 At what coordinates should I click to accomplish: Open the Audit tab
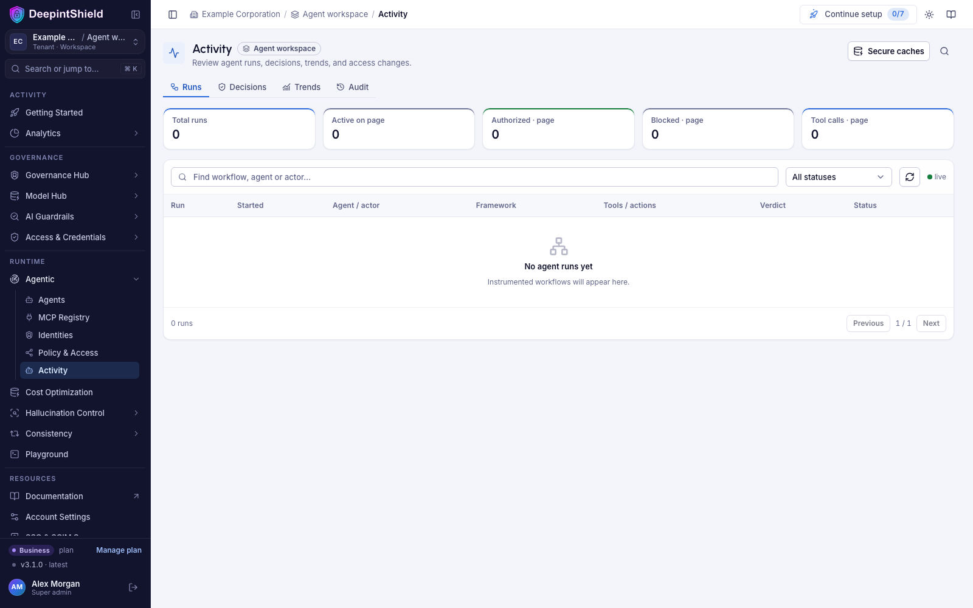pos(353,87)
